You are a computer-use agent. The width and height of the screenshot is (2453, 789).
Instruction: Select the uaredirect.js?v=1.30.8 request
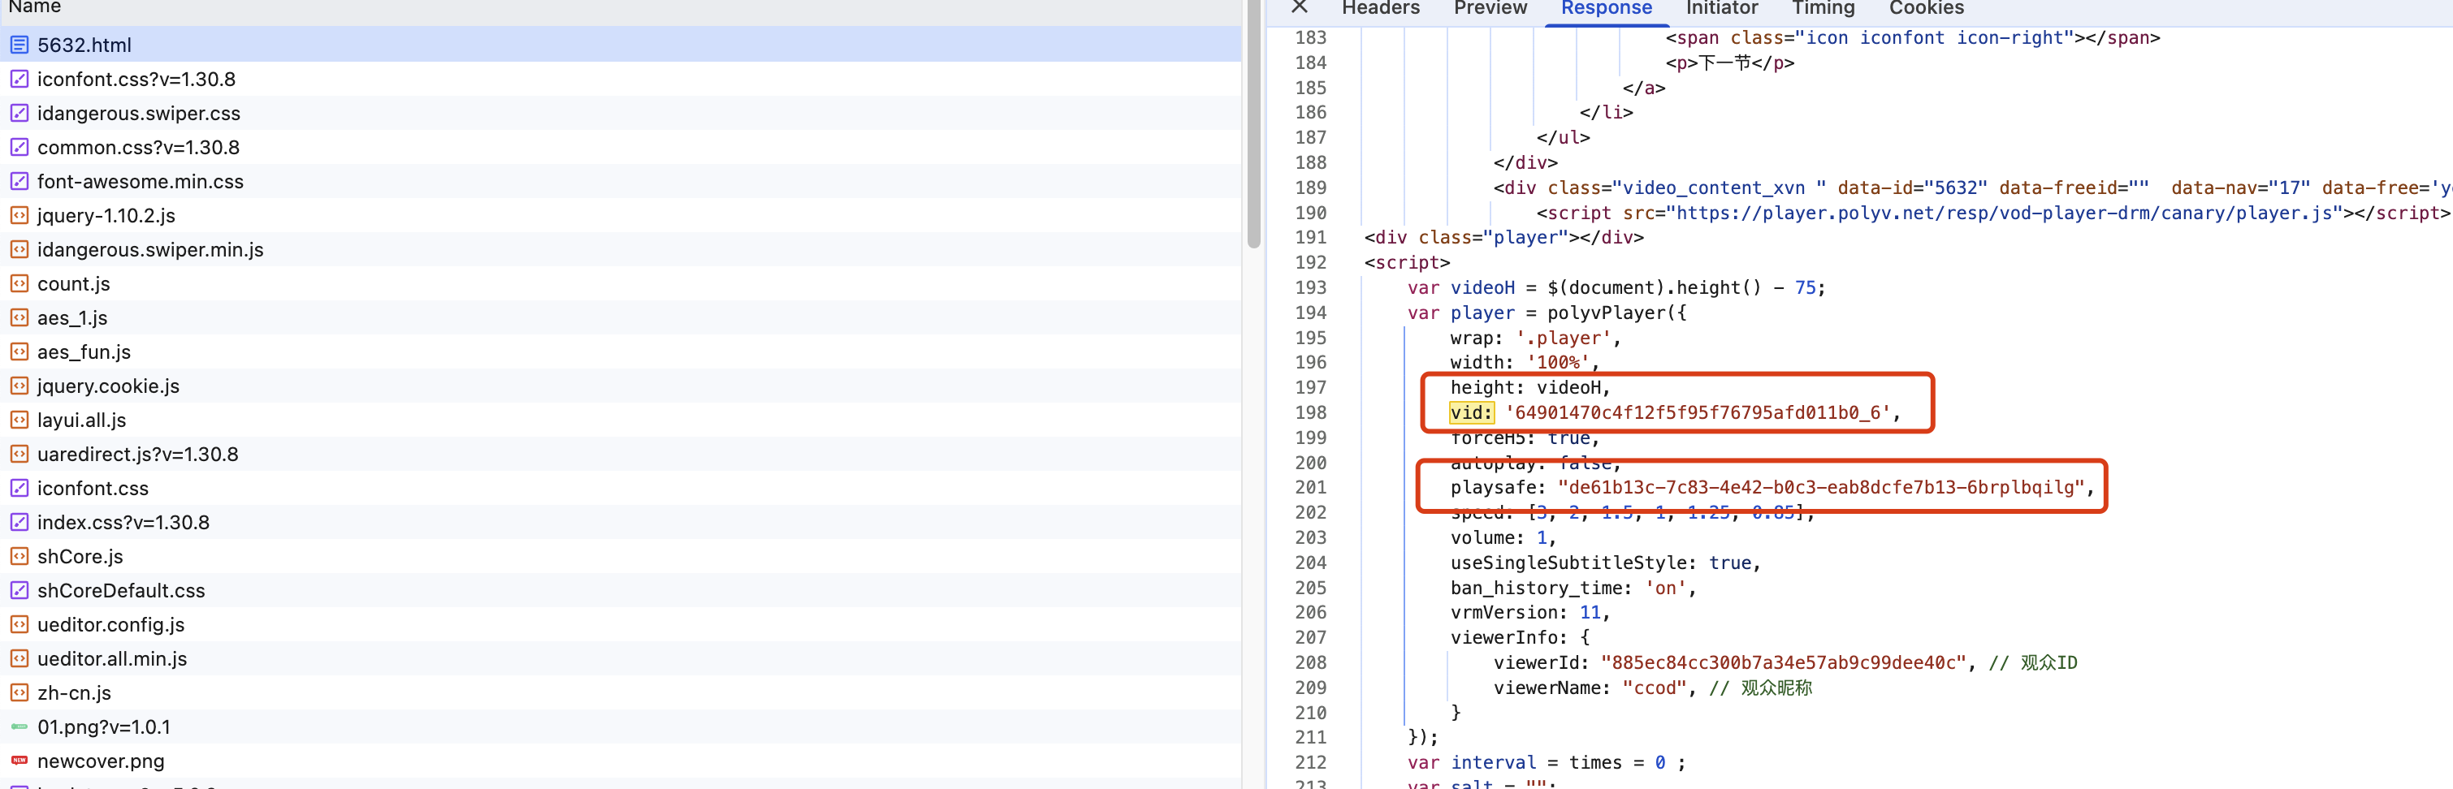pos(621,454)
